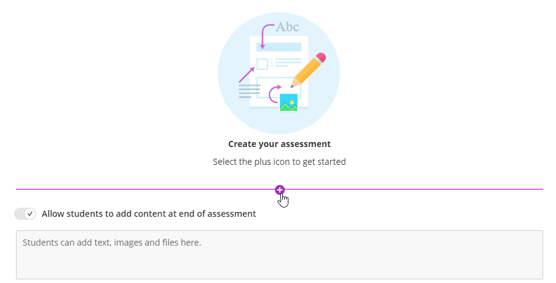Click the purple divider line right of plus
This screenshot has width=556, height=283.
[417, 189]
